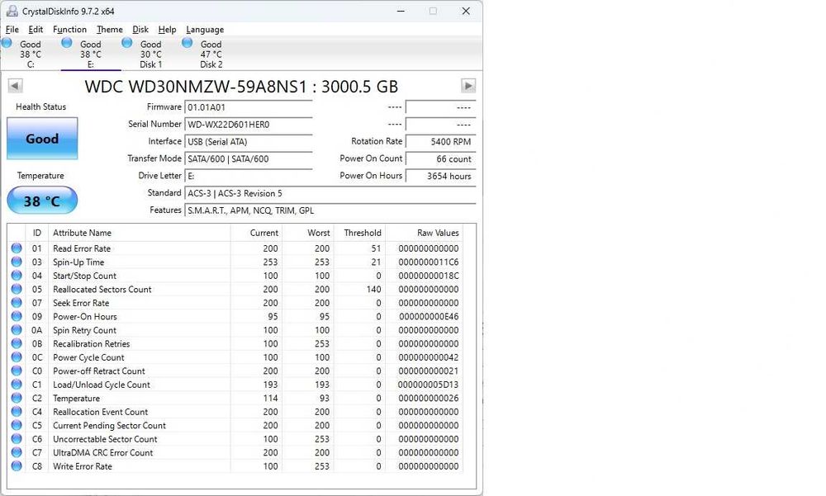Open the Language menu
Viewport: 826px width, 496px height.
[x=205, y=30]
